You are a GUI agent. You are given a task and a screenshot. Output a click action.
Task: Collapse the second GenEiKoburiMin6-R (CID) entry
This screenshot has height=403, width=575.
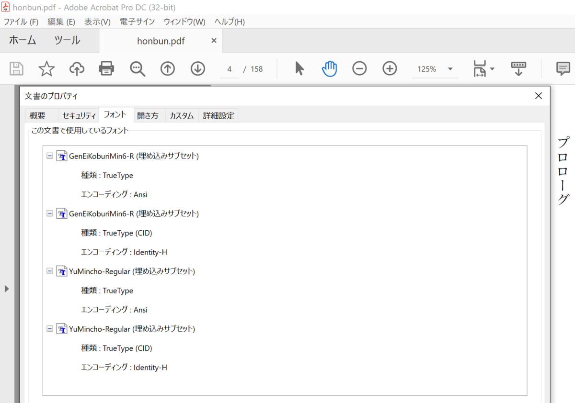click(x=49, y=213)
